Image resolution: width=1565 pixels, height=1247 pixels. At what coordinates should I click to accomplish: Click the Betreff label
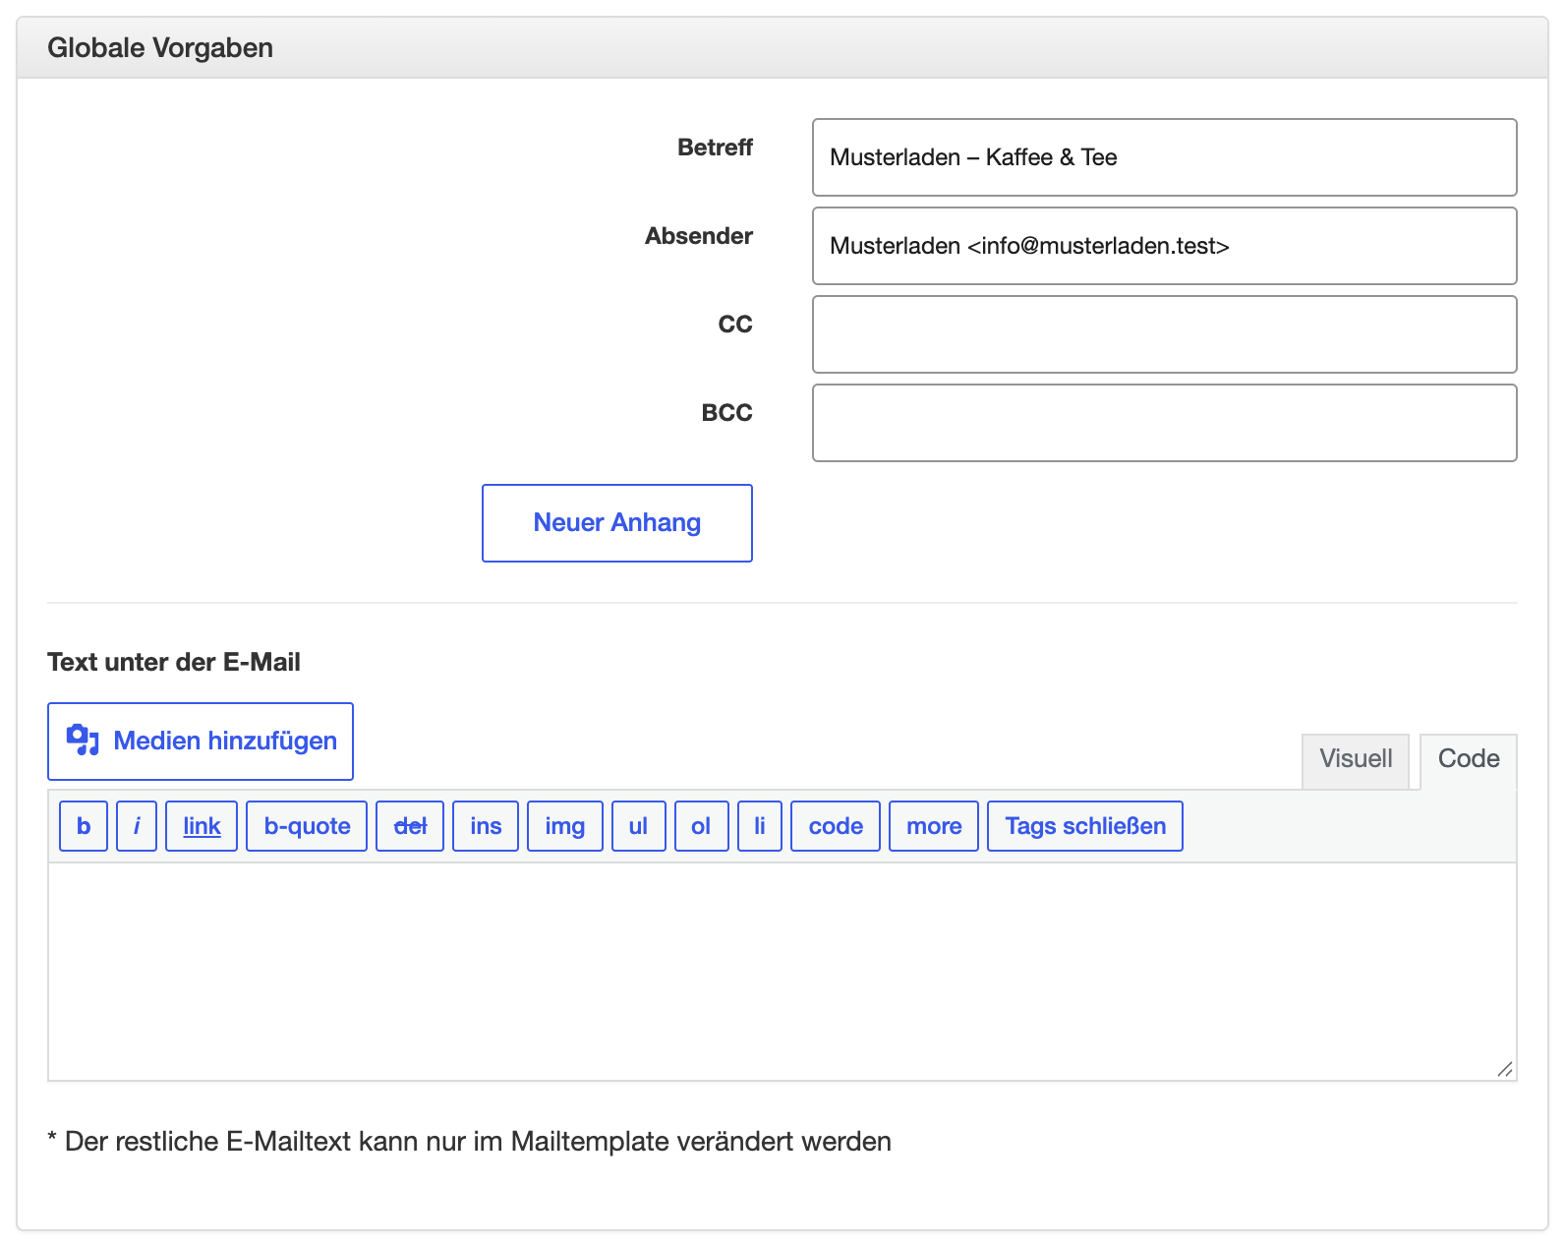coord(716,148)
